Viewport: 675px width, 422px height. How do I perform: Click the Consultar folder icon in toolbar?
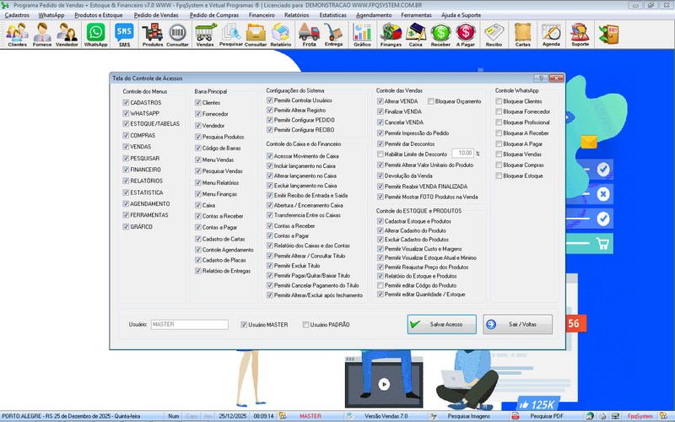point(256,35)
